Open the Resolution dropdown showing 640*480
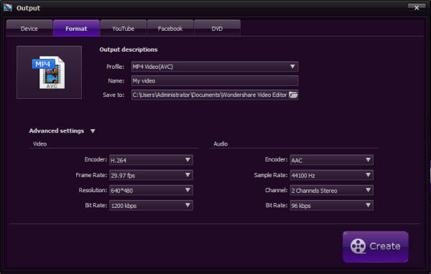431x274 pixels. coord(151,190)
